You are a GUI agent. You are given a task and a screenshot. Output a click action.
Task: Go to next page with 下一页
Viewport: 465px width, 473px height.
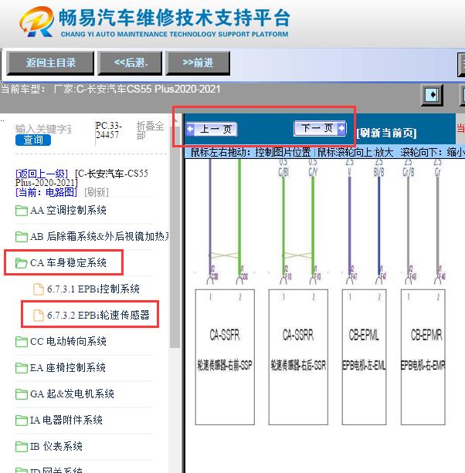pyautogui.click(x=320, y=128)
